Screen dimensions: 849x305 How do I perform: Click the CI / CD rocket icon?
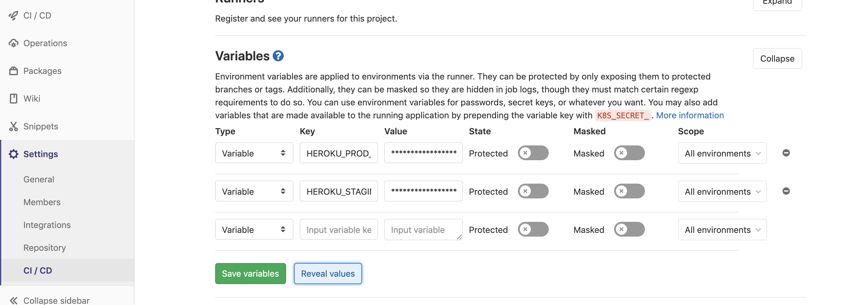point(14,15)
